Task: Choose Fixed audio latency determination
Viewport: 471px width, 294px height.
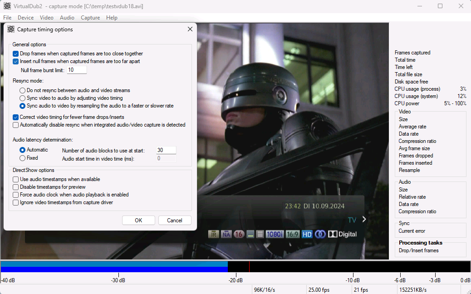Action: pyautogui.click(x=22, y=158)
